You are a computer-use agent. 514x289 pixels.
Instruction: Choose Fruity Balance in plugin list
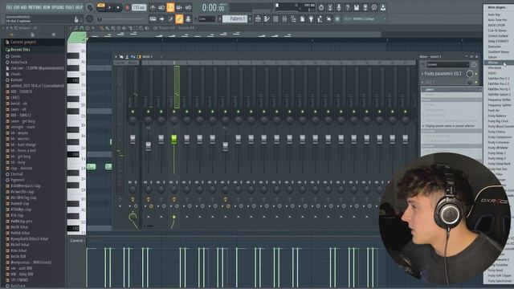click(x=497, y=116)
